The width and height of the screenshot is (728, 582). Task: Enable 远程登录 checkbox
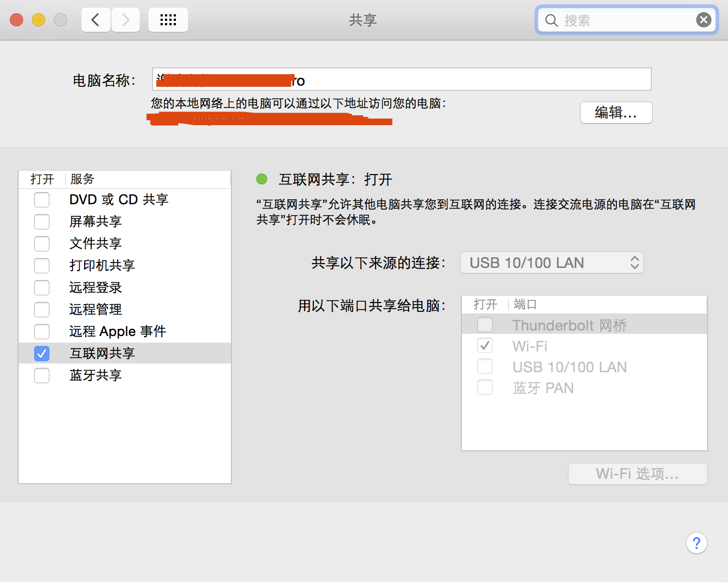(x=42, y=288)
